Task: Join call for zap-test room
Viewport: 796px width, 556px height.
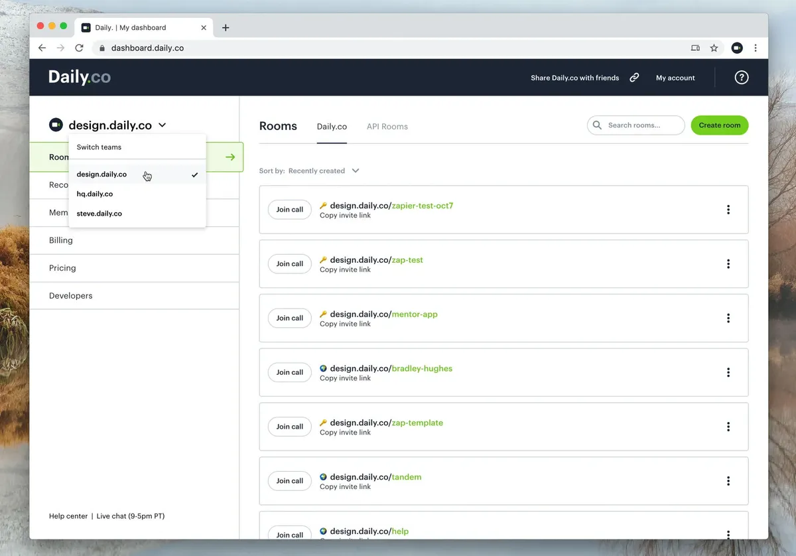Action: [x=290, y=264]
